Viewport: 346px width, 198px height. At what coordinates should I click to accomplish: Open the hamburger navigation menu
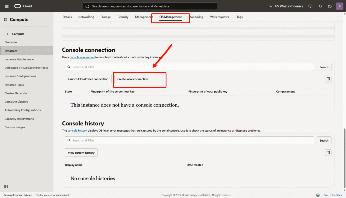(7, 6)
